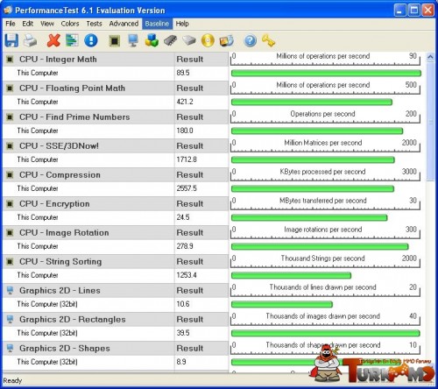The width and height of the screenshot is (438, 389).
Task: Click the scrollbar up arrow
Action: 430,57
